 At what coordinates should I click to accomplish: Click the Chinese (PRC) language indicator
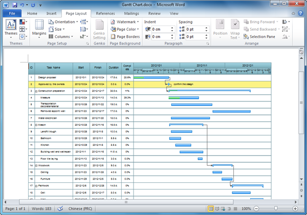point(81,209)
